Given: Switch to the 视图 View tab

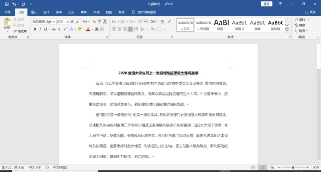Looking at the screenshot, I should click(x=109, y=12).
